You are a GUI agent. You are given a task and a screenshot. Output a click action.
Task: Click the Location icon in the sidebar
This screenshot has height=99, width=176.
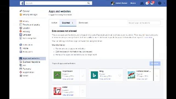[21, 28]
